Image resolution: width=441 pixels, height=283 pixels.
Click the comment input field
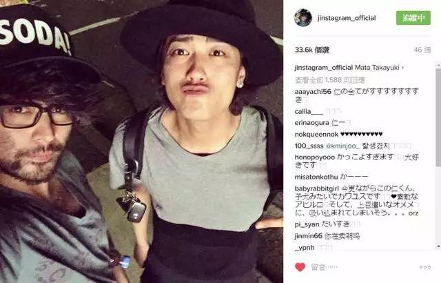click(363, 267)
